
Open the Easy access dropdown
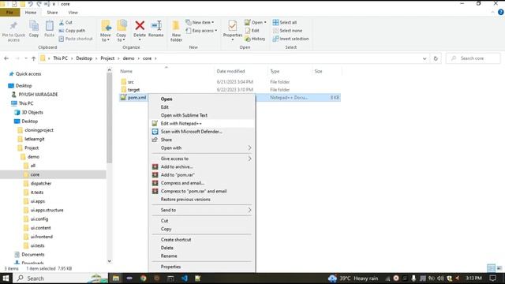[202, 31]
